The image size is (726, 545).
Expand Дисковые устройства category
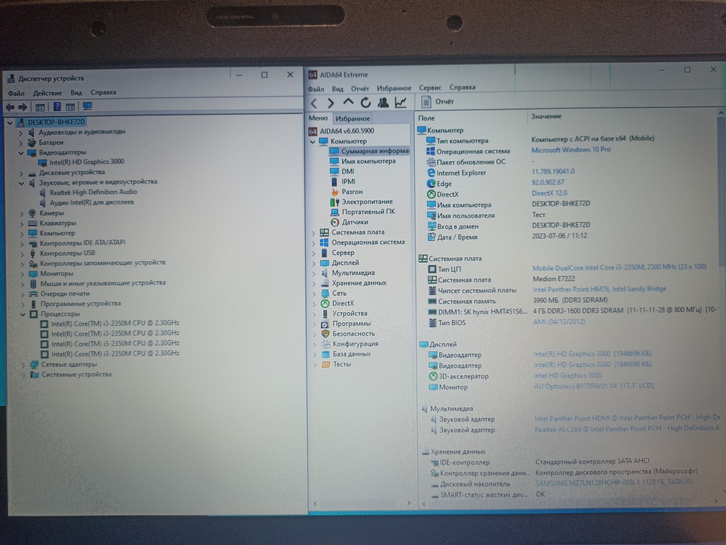[x=21, y=174]
